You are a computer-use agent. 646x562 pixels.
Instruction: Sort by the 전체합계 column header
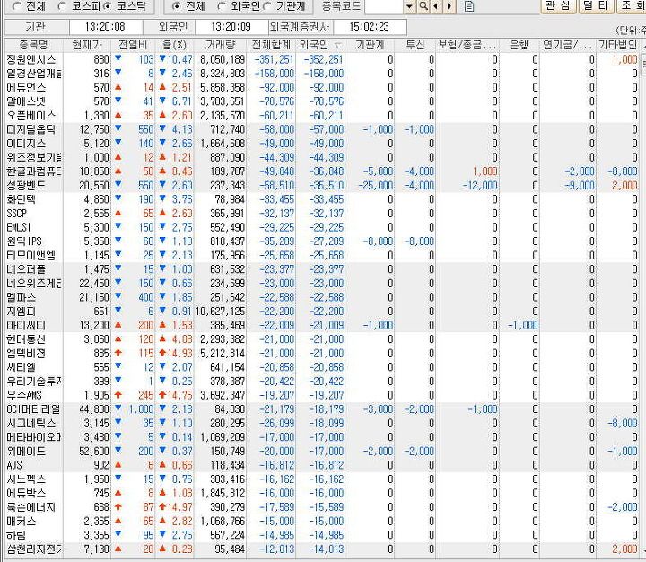(271, 45)
